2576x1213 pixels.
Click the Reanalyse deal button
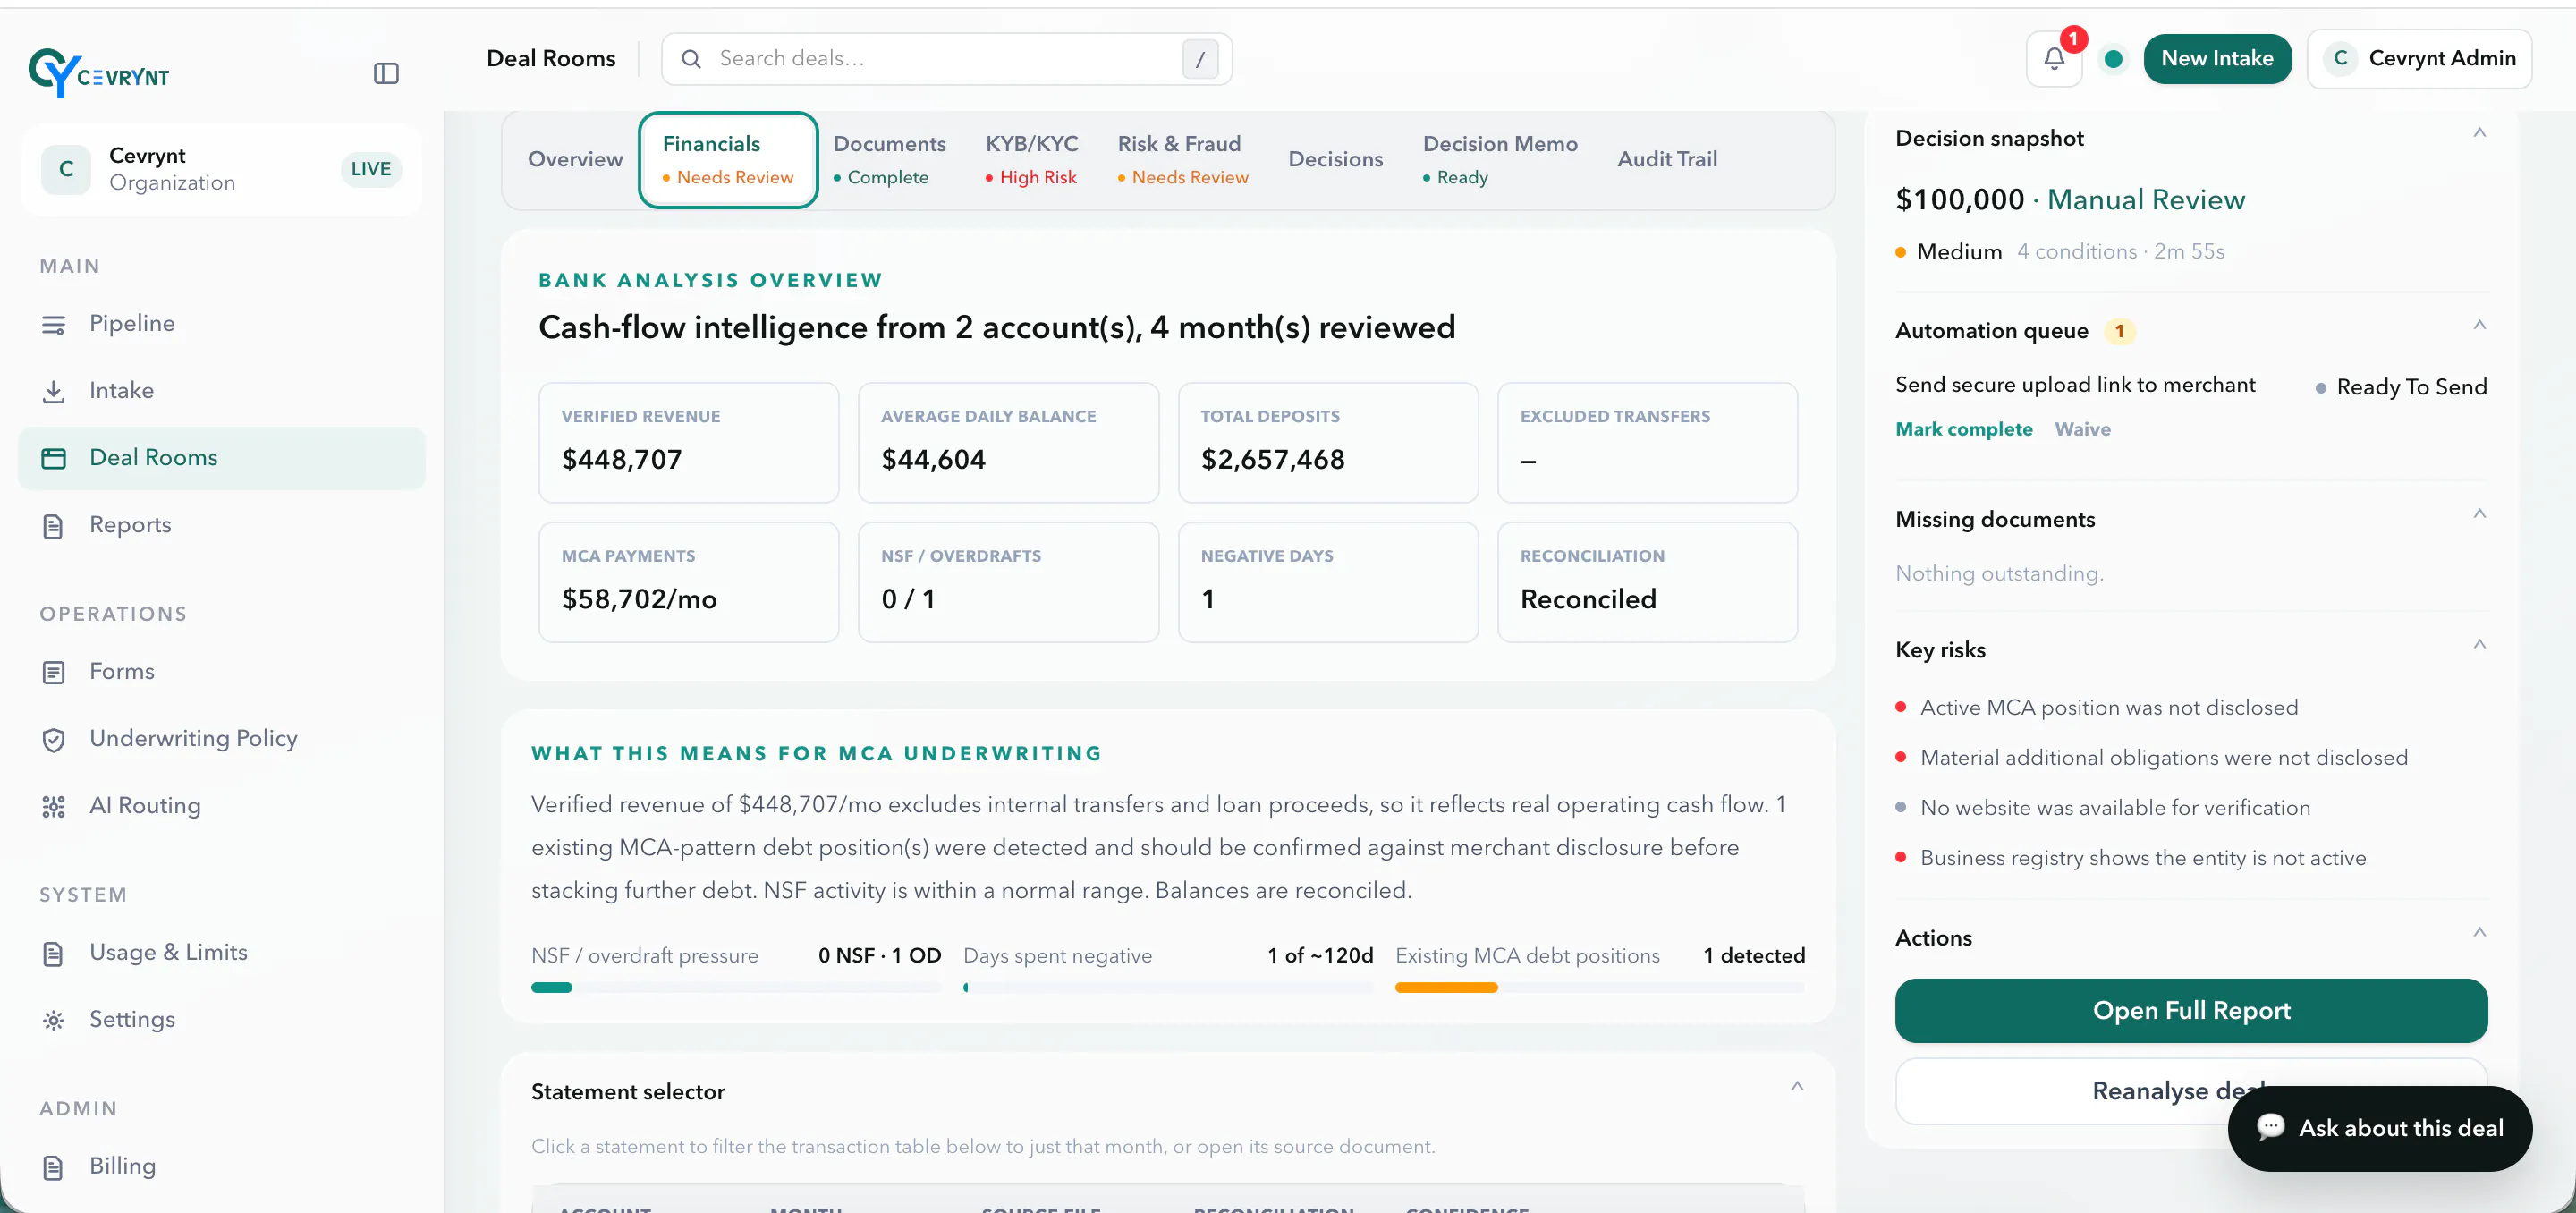click(x=2191, y=1090)
